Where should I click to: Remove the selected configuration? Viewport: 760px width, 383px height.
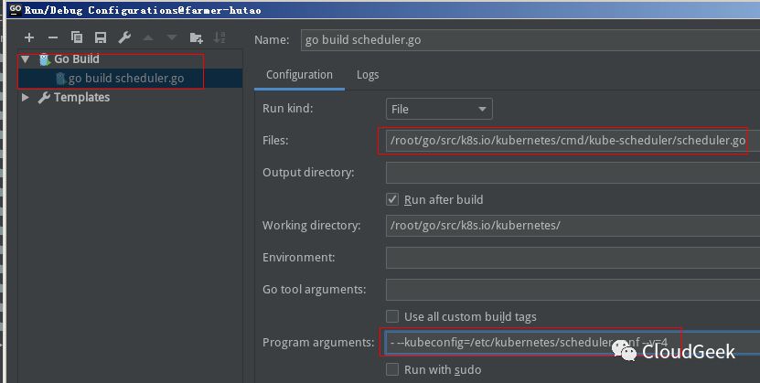click(x=53, y=37)
